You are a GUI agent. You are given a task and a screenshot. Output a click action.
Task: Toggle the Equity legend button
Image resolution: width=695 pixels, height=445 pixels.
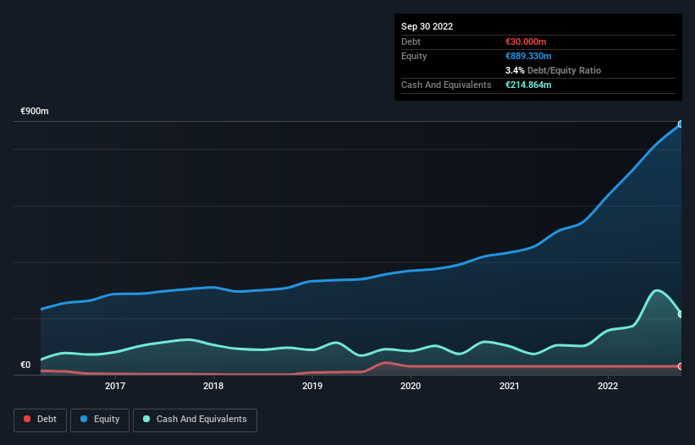100,420
